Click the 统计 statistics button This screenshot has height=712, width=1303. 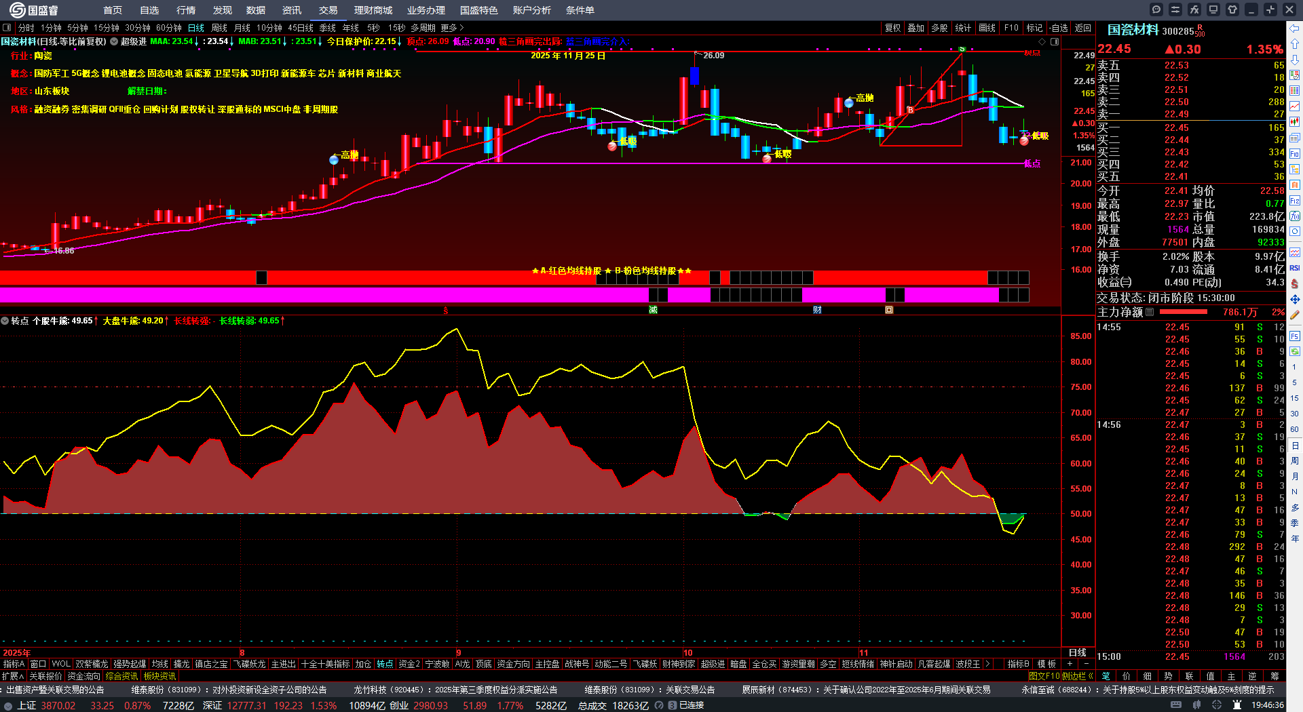[963, 28]
